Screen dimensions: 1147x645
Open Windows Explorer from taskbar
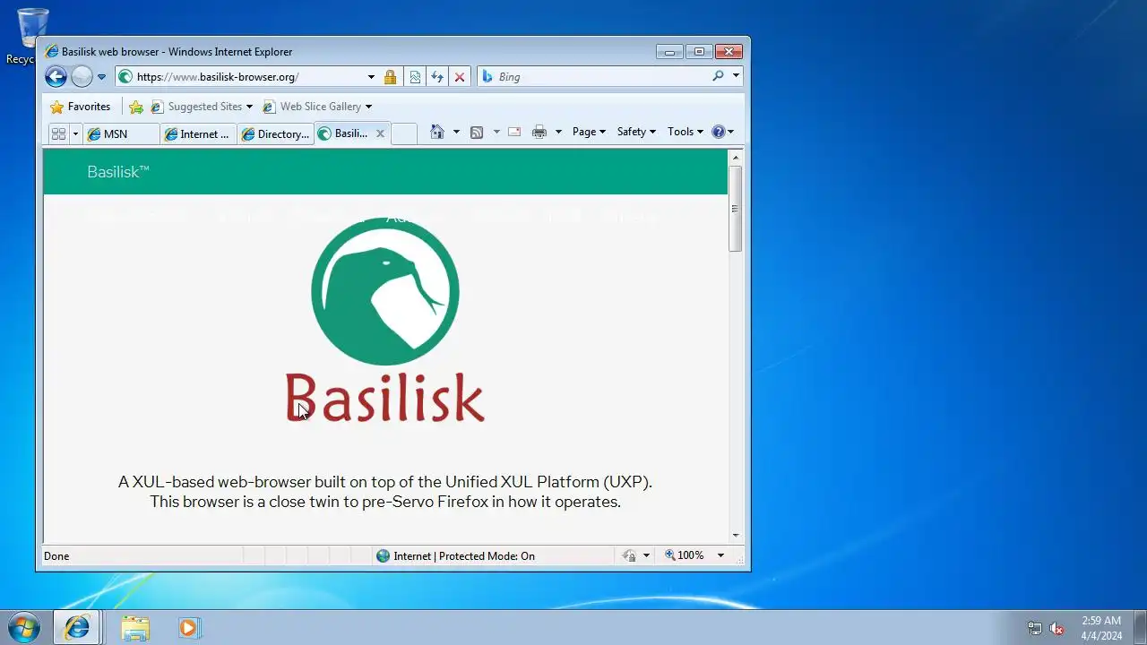135,628
